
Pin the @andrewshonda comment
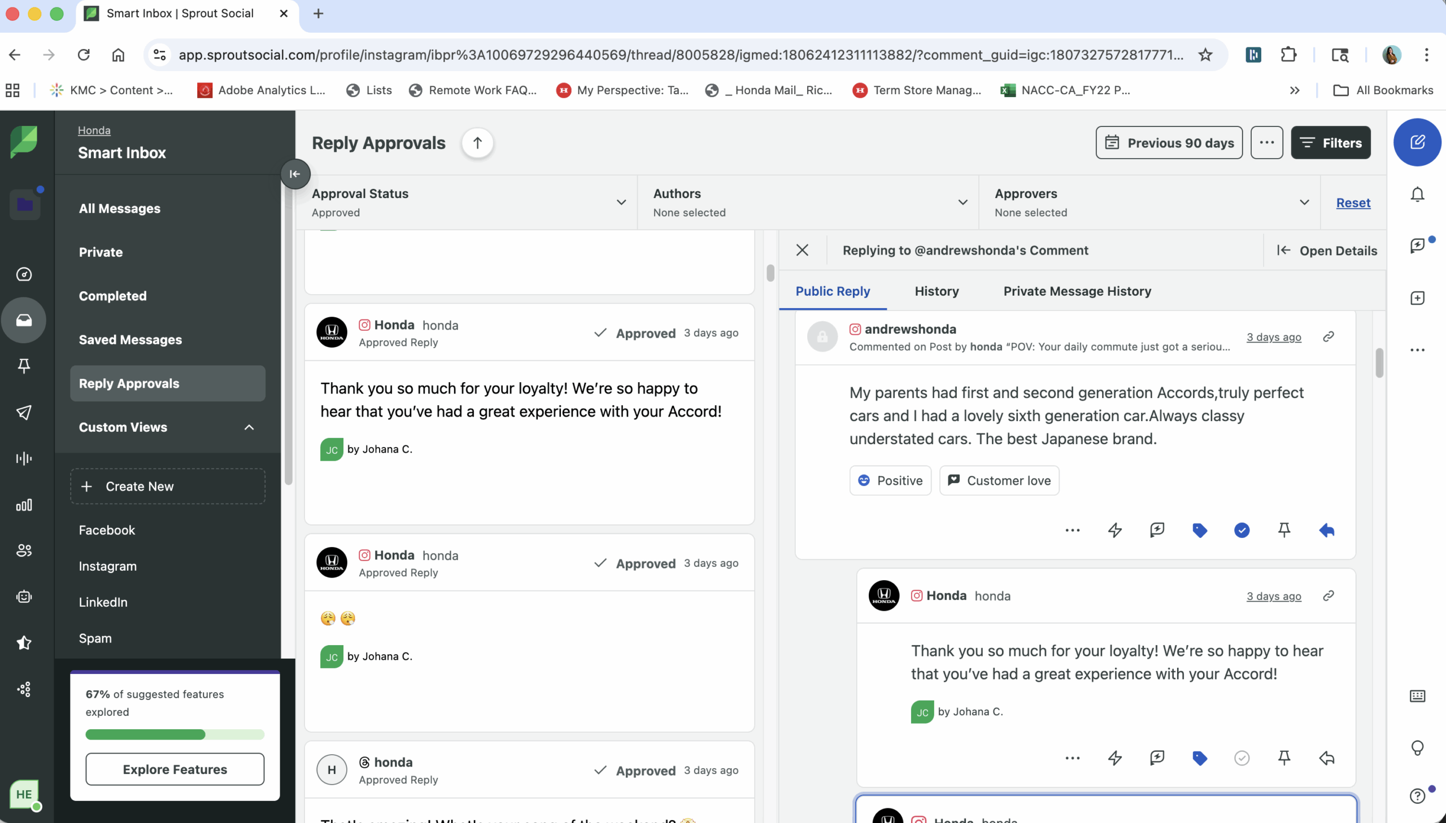1284,530
